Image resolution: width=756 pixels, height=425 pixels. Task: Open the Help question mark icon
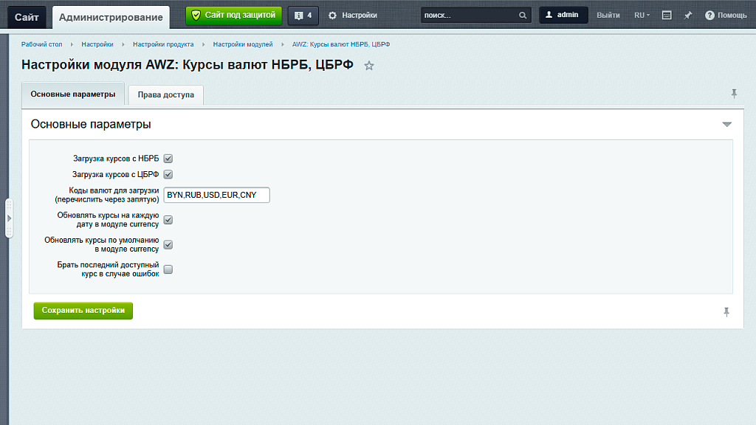[709, 15]
